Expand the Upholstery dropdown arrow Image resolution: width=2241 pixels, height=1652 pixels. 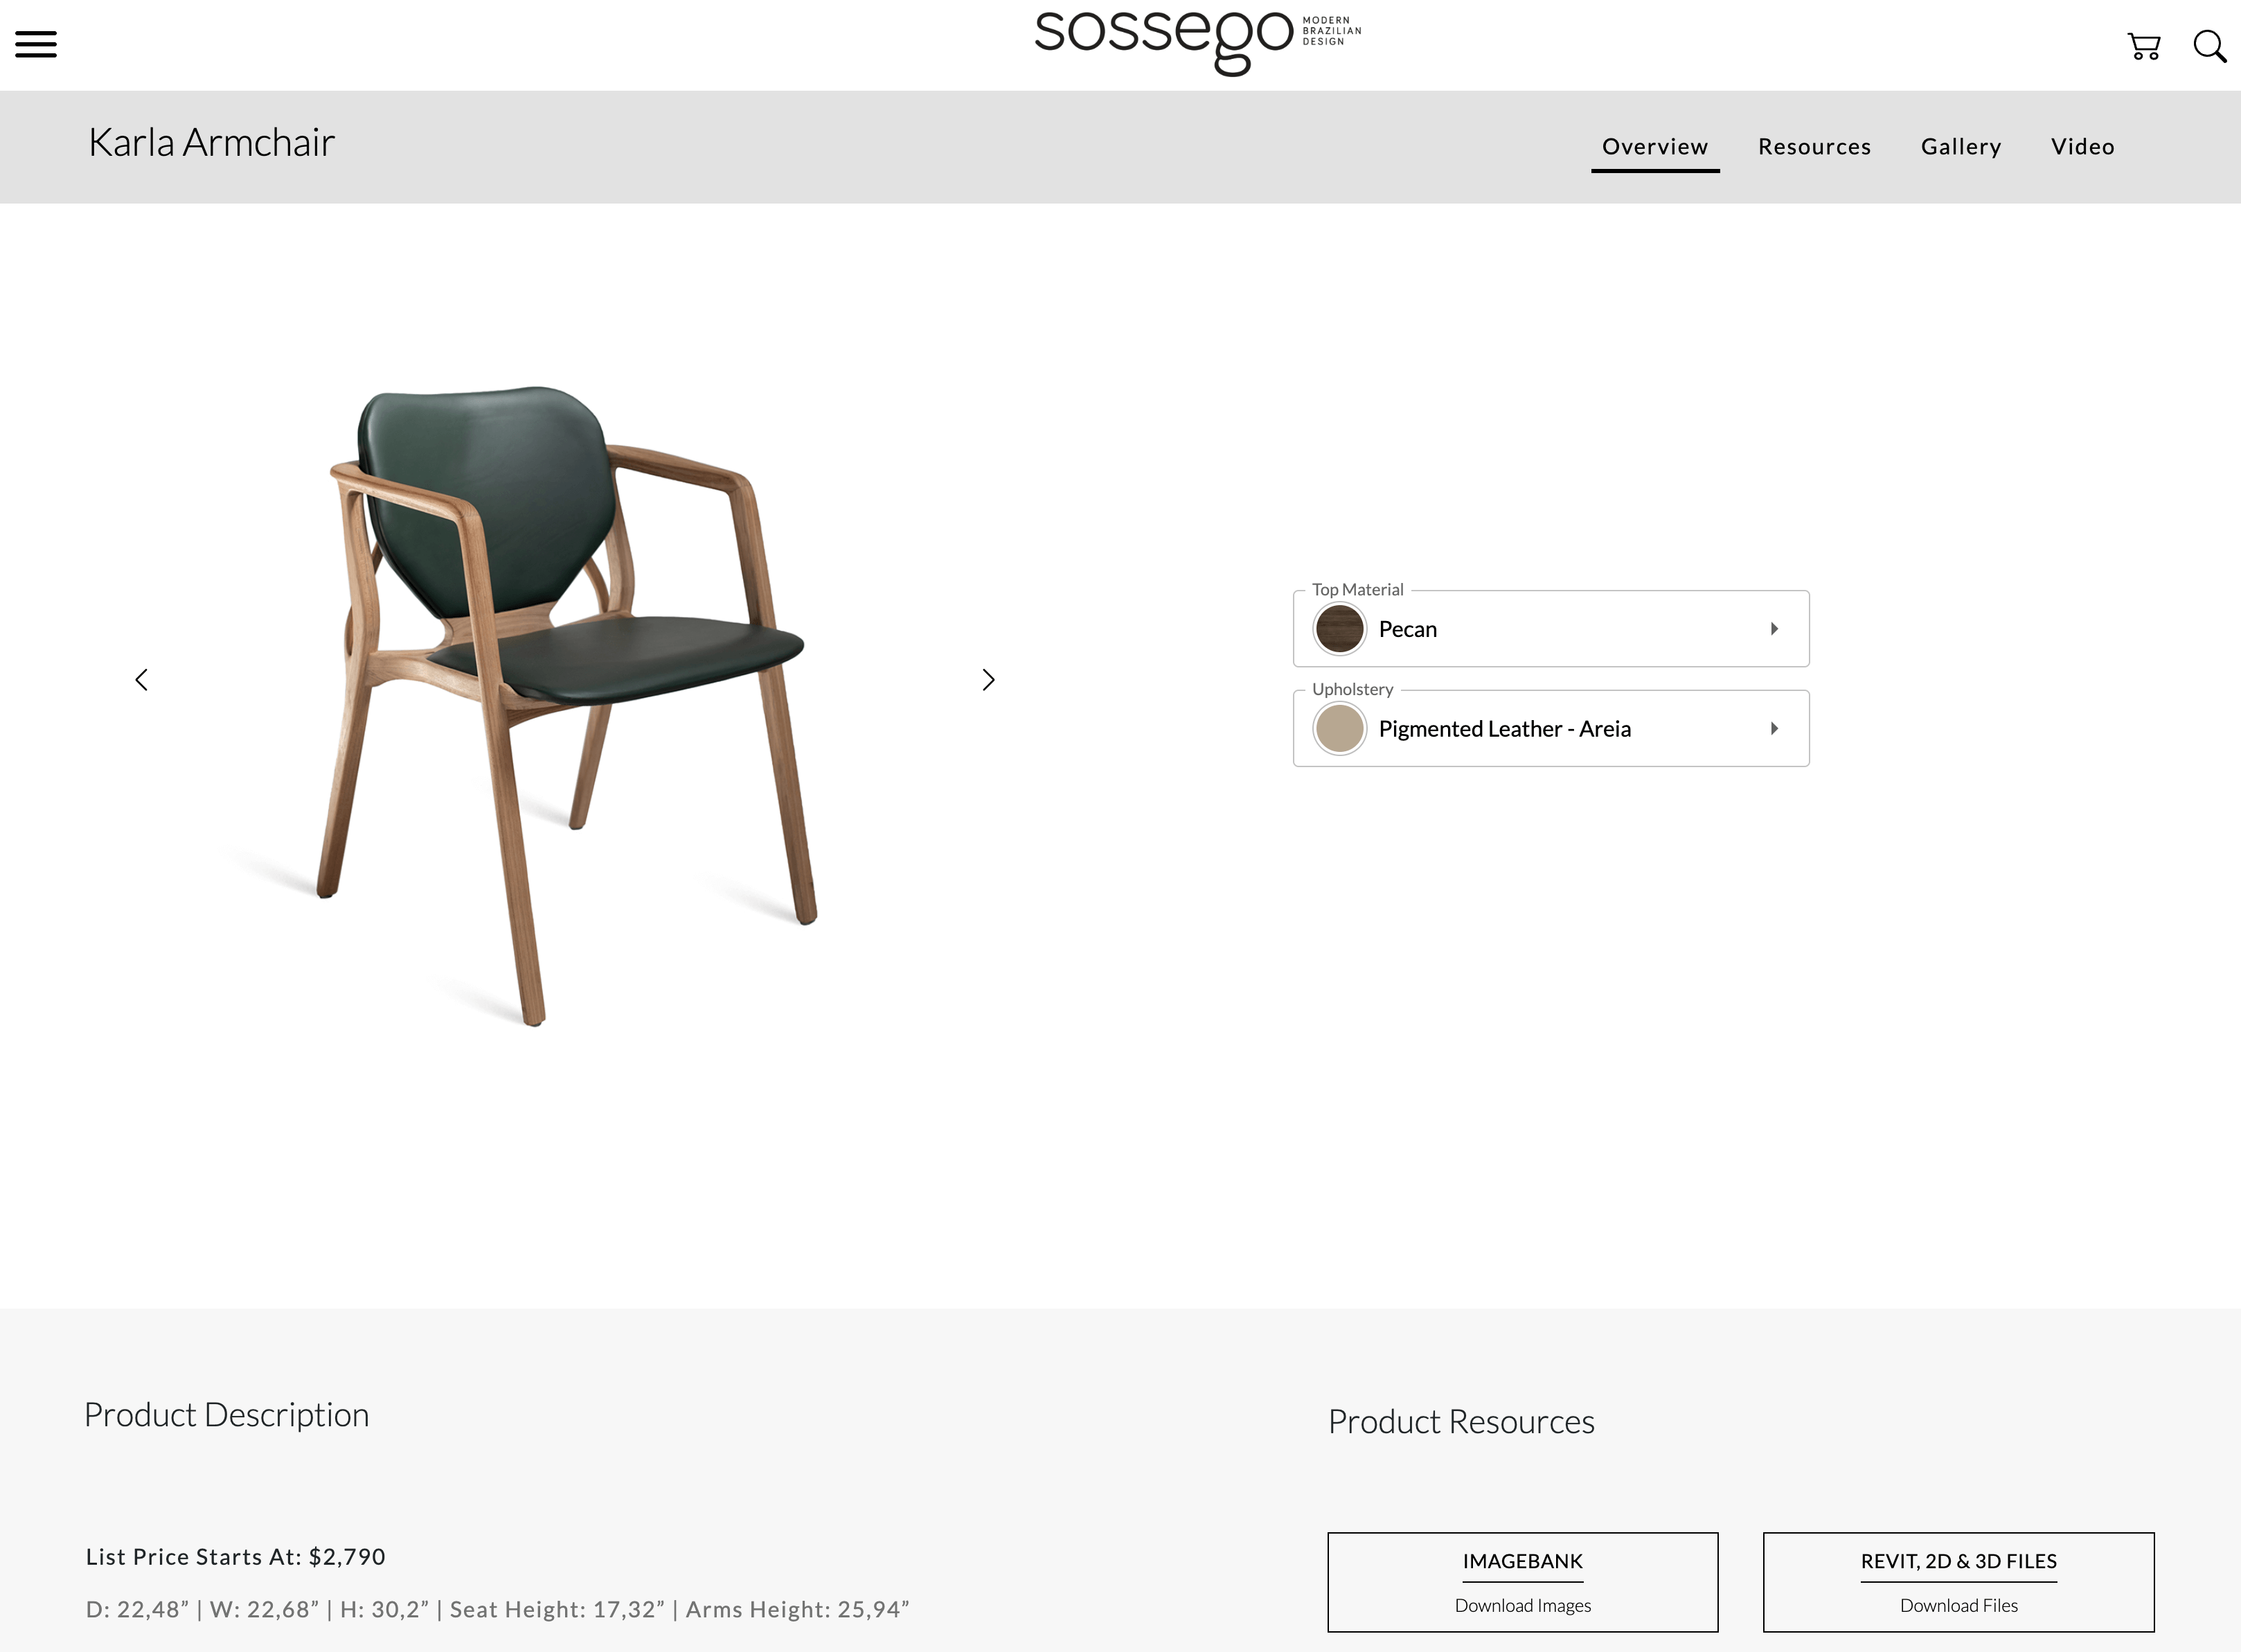(x=1774, y=729)
